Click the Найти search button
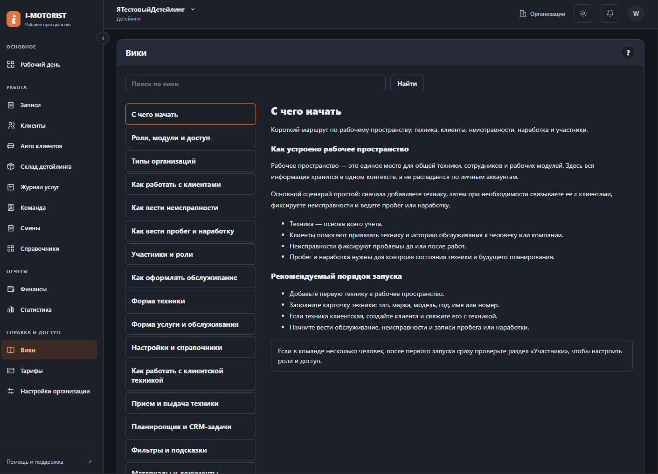Image resolution: width=658 pixels, height=474 pixels. (407, 83)
